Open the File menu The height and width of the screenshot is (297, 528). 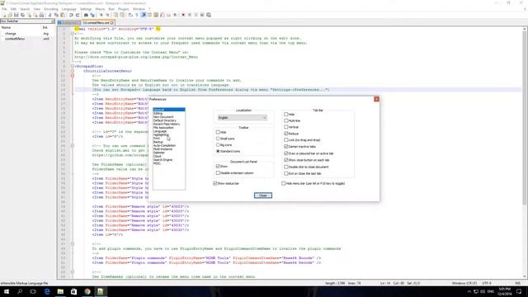click(4, 9)
